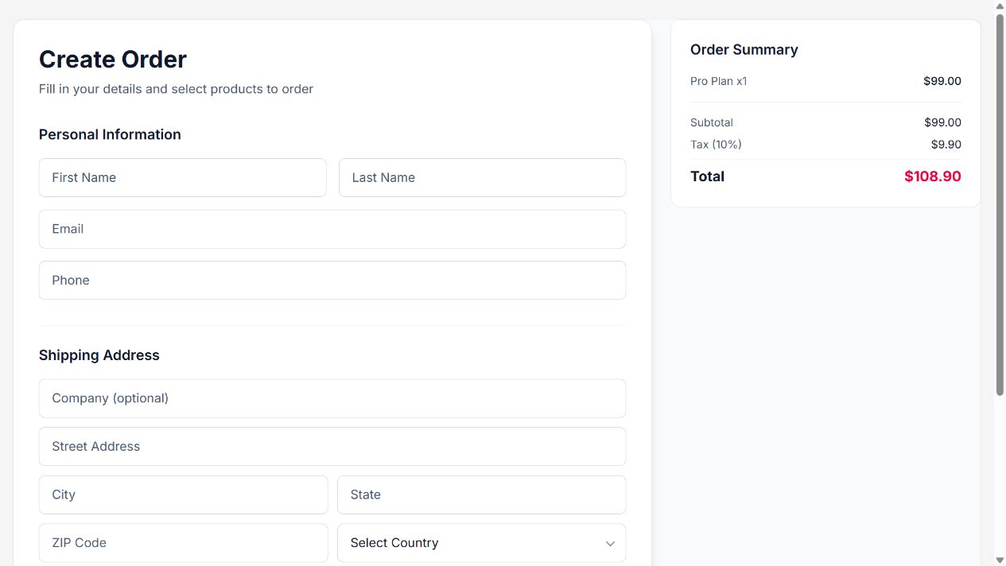Click the Subtotal label
The image size is (1006, 566).
tap(712, 122)
